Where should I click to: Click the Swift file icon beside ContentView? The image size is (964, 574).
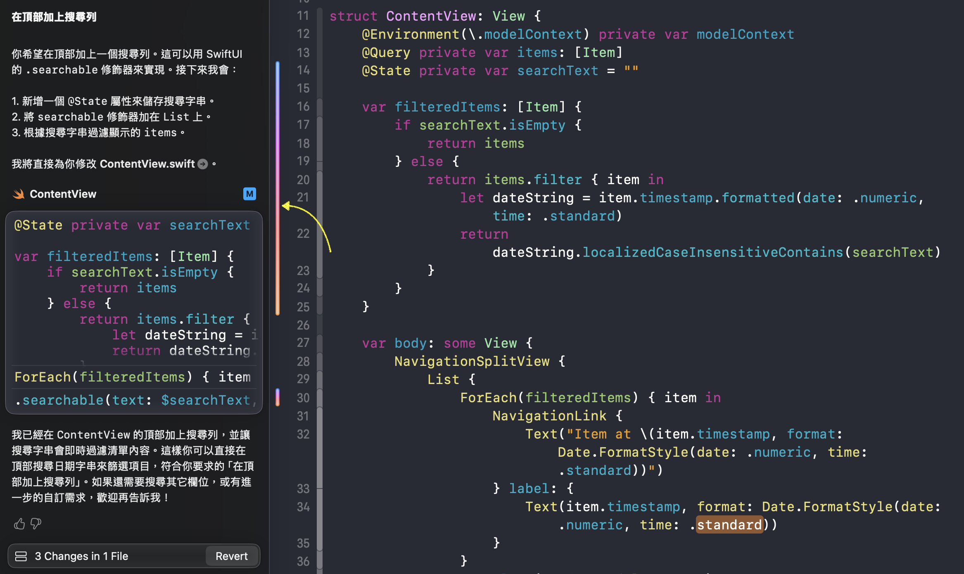[x=19, y=194]
